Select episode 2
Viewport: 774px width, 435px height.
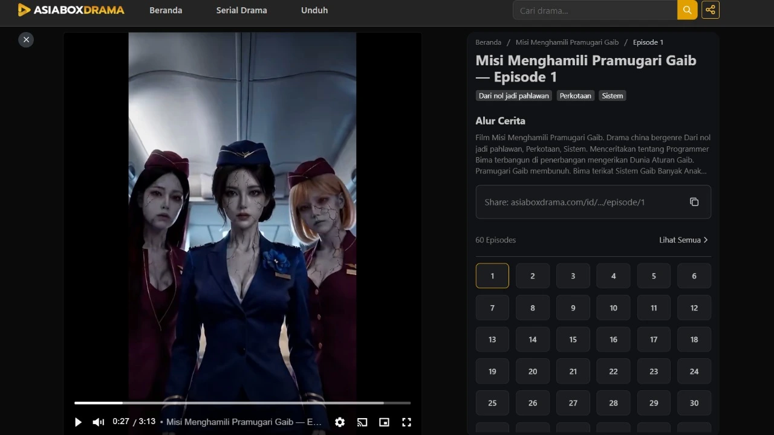[x=533, y=276]
